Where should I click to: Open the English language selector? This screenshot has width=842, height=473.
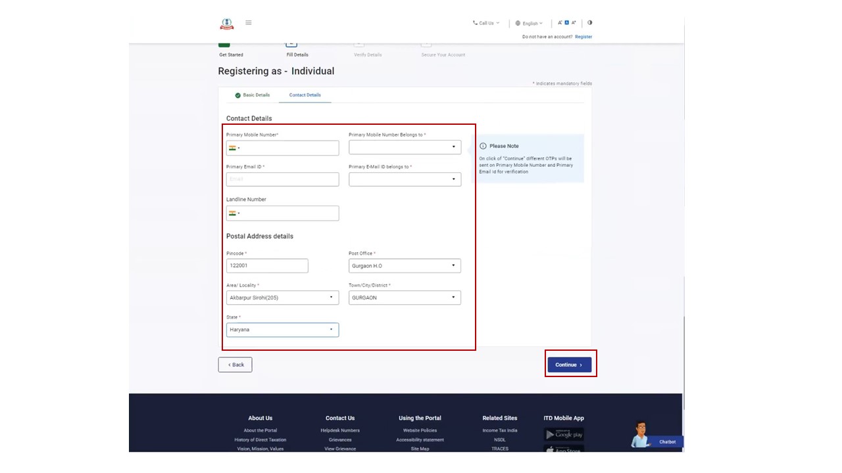[x=530, y=24]
